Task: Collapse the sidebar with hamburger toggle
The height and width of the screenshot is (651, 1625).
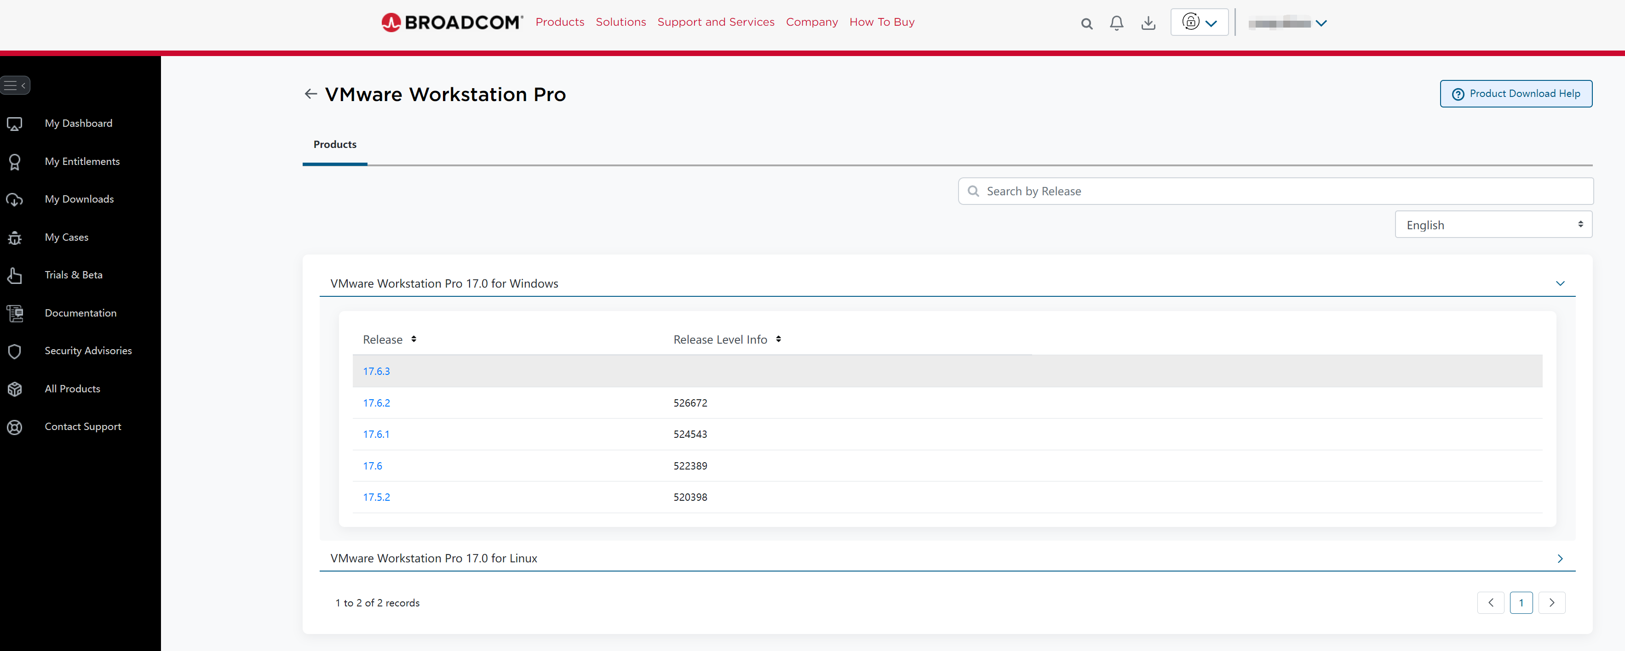Action: pyautogui.click(x=15, y=85)
